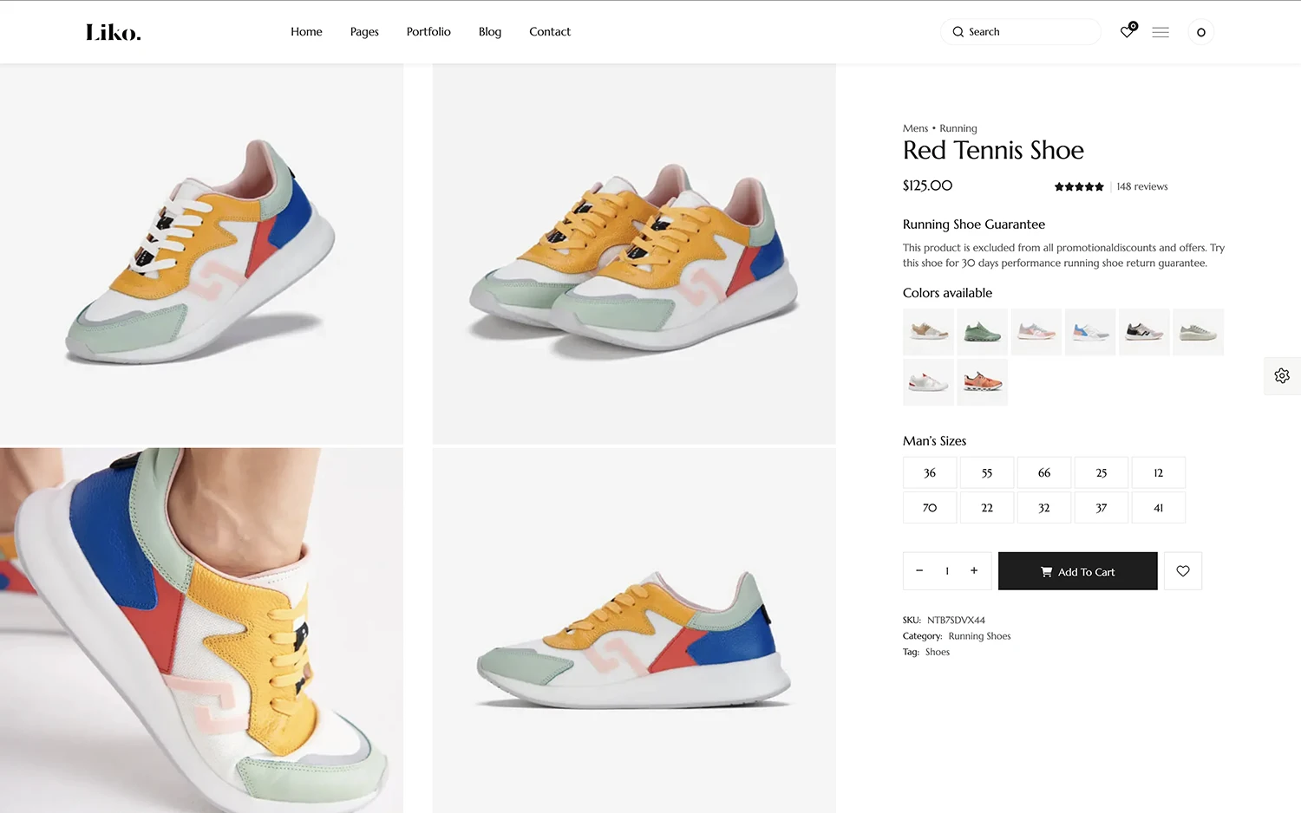
Task: Open the header wishlist heart icon
Action: click(1127, 32)
